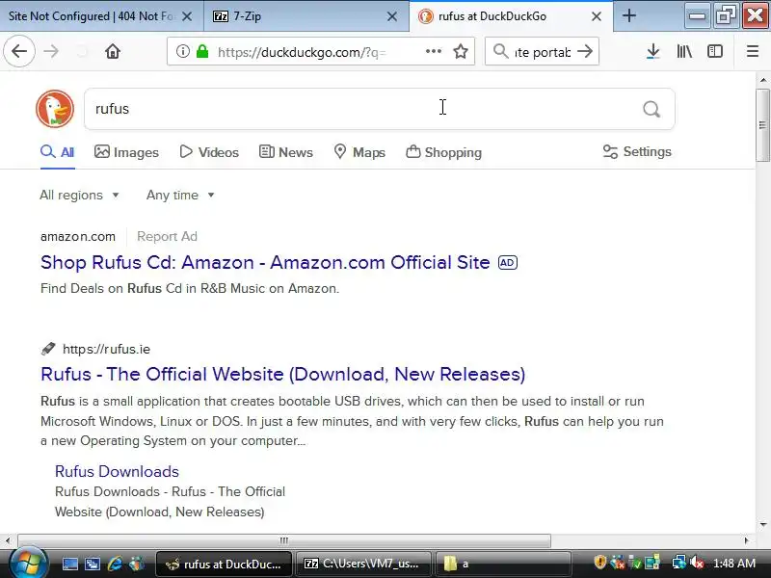Open page actions three-dot menu
The width and height of the screenshot is (771, 578).
(433, 51)
